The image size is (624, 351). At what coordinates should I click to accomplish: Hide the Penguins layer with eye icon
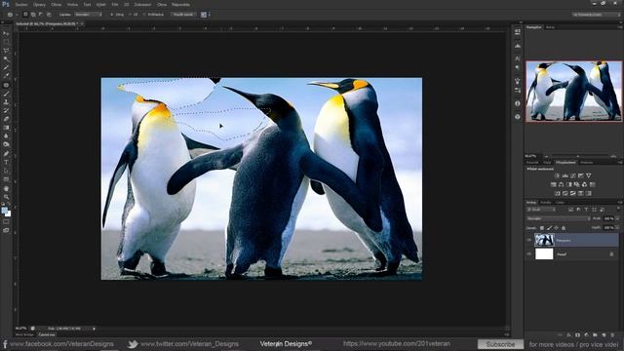coord(529,240)
